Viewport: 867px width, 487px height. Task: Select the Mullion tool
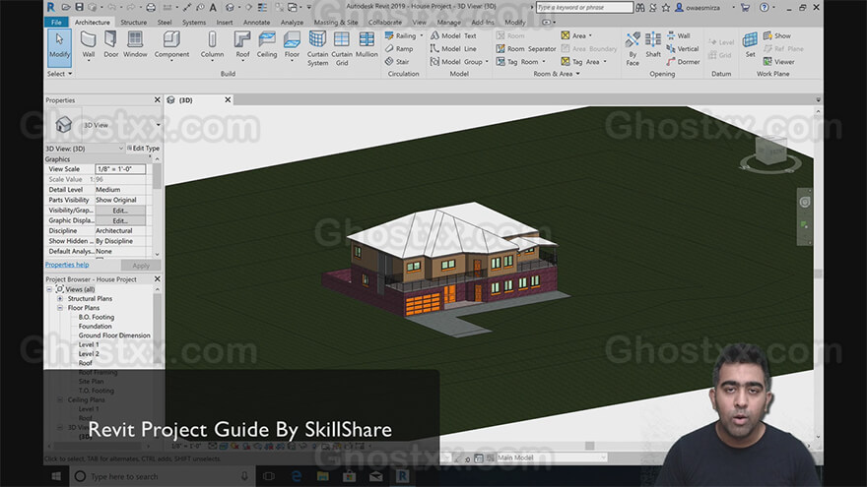click(x=367, y=45)
